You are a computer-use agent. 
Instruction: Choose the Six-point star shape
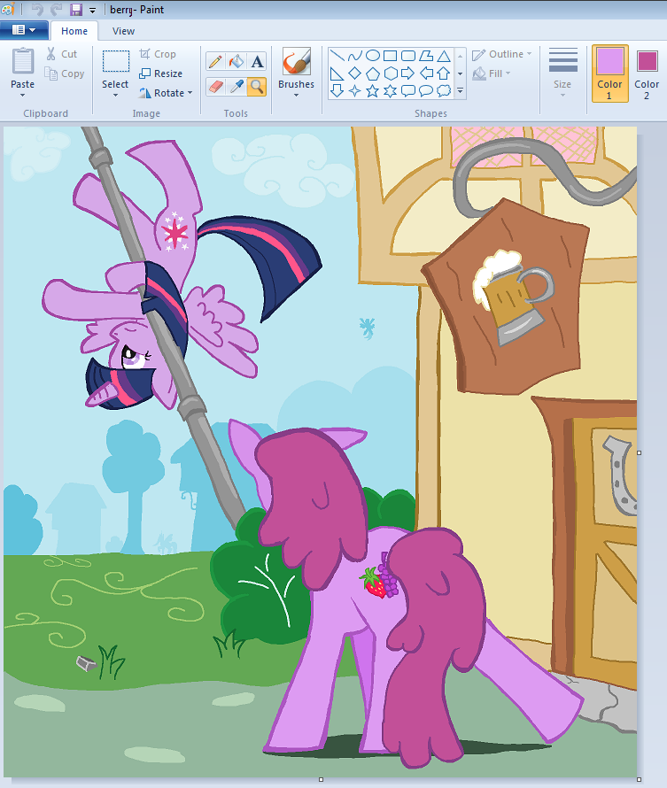coord(390,91)
